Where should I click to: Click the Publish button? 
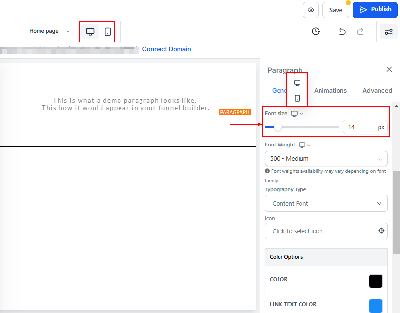click(x=375, y=10)
